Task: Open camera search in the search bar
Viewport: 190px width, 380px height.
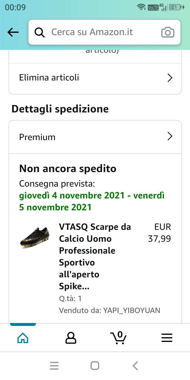Action: (x=168, y=32)
